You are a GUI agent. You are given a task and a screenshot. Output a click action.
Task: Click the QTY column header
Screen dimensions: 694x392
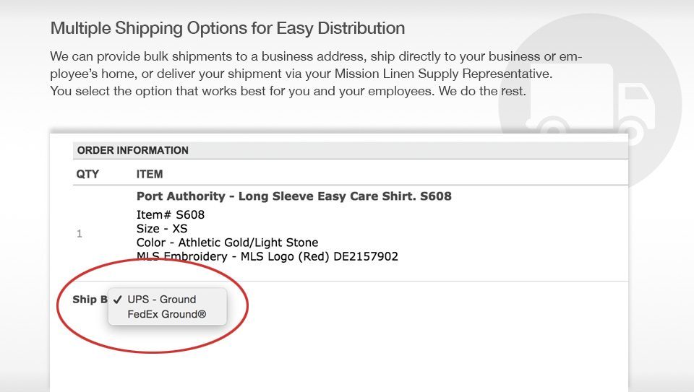pos(87,174)
